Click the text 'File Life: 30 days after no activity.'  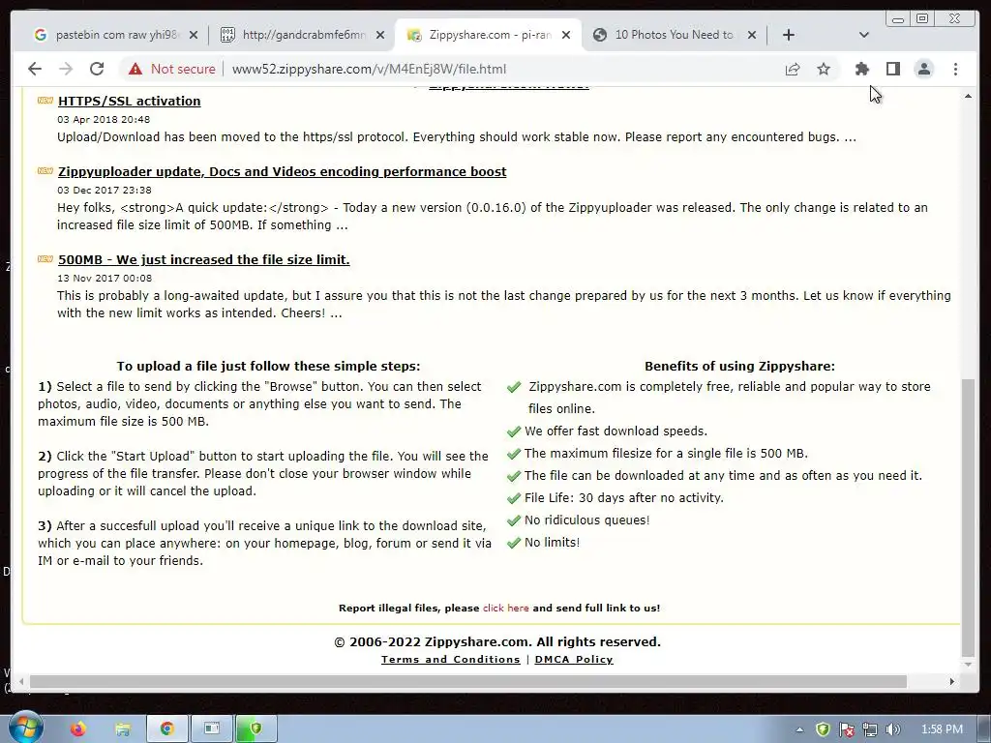point(624,498)
